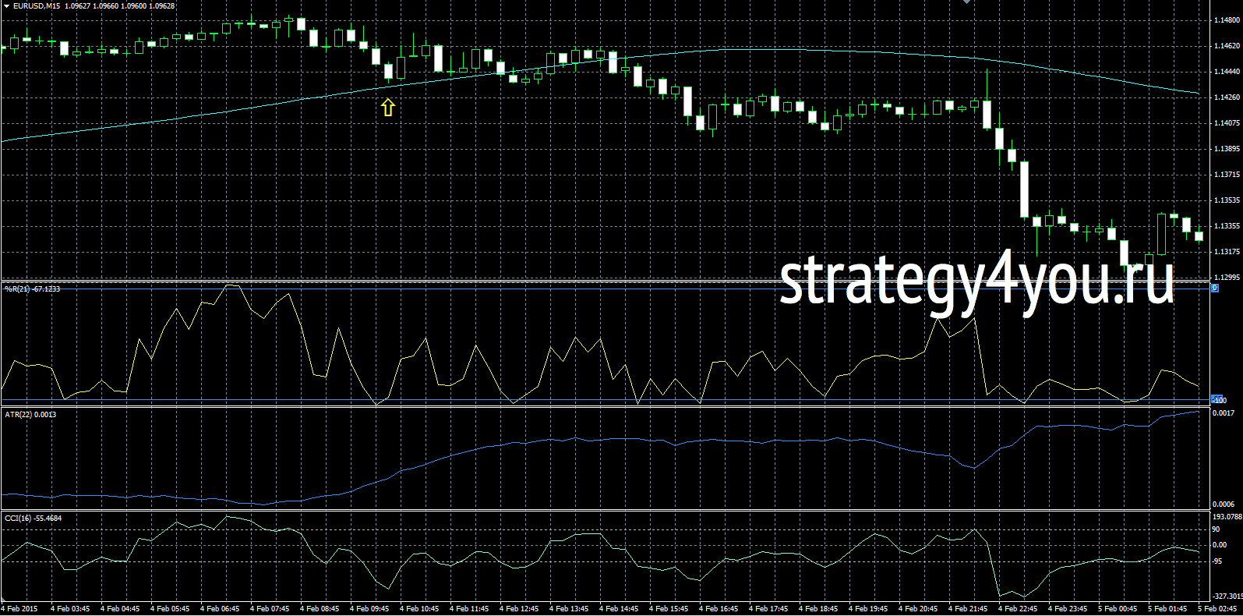Click the 5 Feb 02:45 time axis label
The image size is (1243, 616).
tap(1217, 609)
